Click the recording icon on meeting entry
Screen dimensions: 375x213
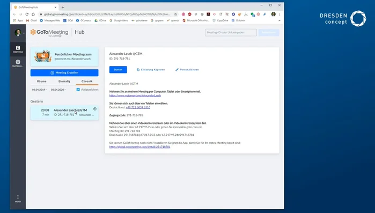[95, 109]
